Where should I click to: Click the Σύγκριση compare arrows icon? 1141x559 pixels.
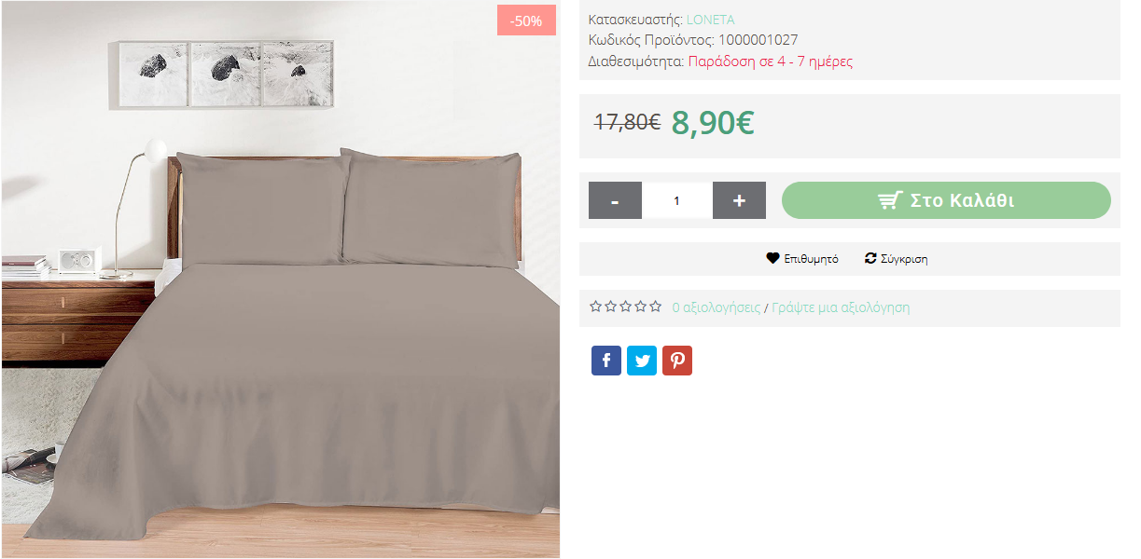pos(870,258)
